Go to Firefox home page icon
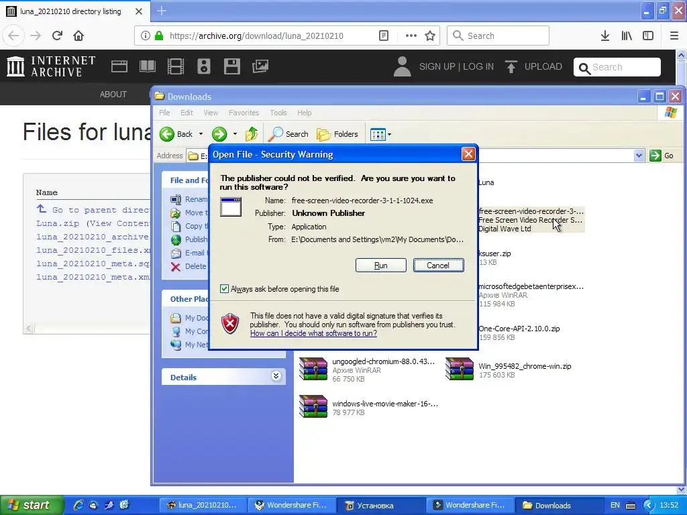This screenshot has width=687, height=515. (78, 36)
